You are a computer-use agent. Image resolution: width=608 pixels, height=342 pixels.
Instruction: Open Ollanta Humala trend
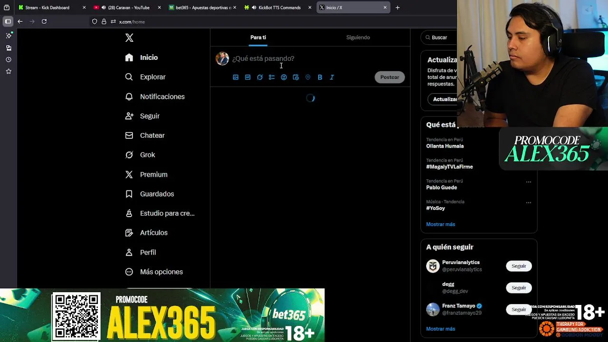pos(445,146)
